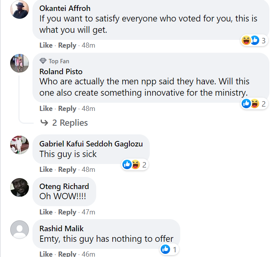This screenshot has width=278, height=257.
Task: Click the 47m timestamp on Oteng's comment
Action: click(88, 212)
